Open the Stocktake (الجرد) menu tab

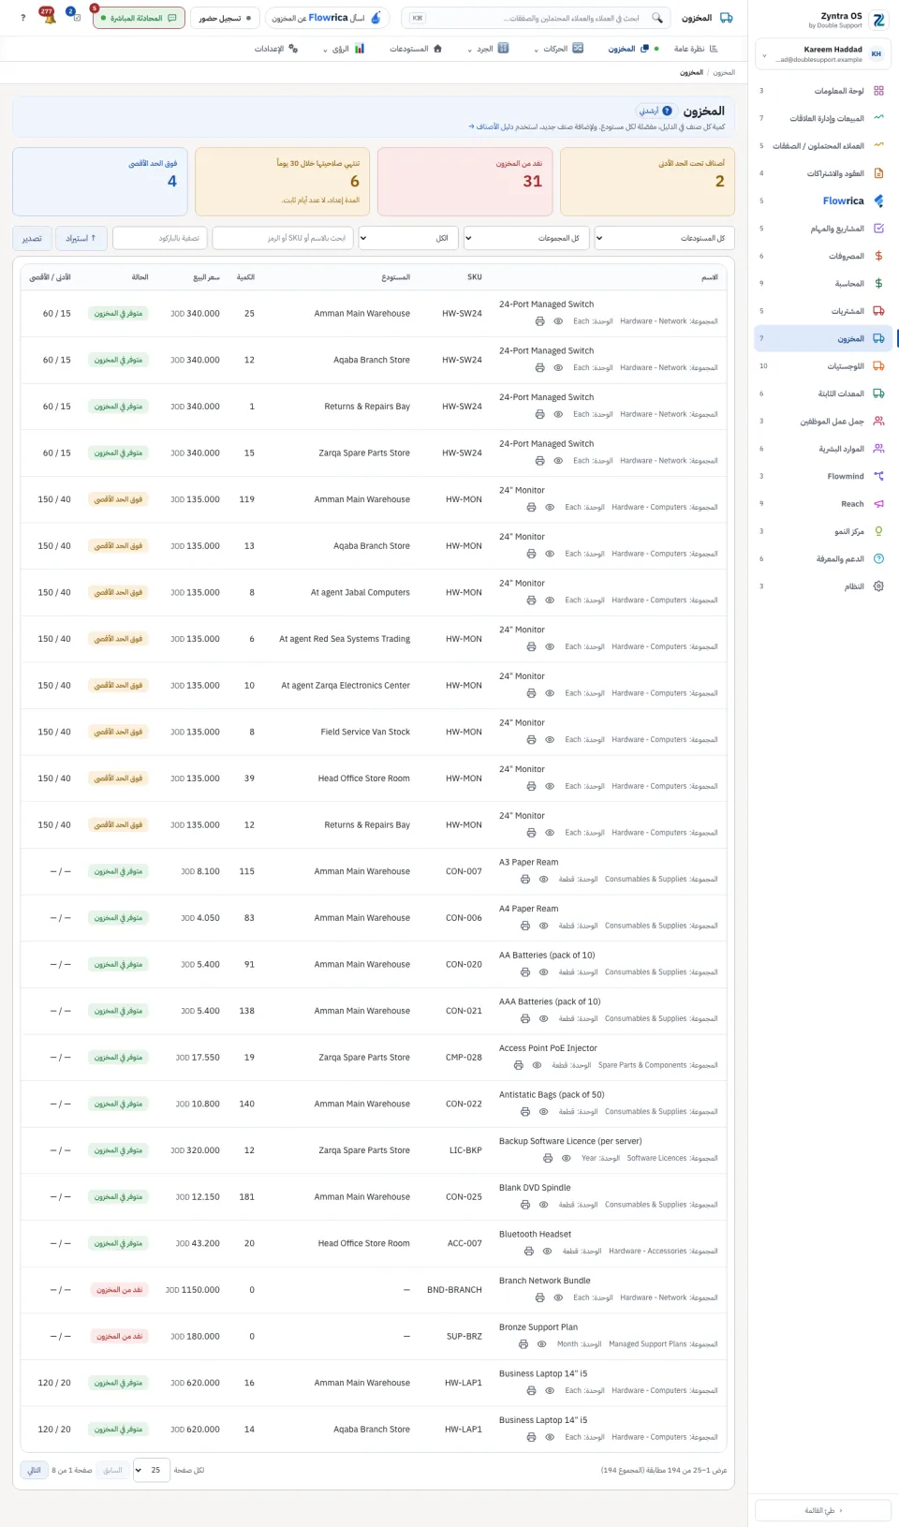coord(488,49)
